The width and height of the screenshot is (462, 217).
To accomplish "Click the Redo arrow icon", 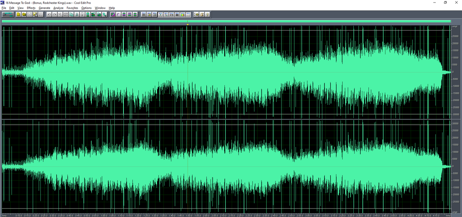I will (54, 14).
